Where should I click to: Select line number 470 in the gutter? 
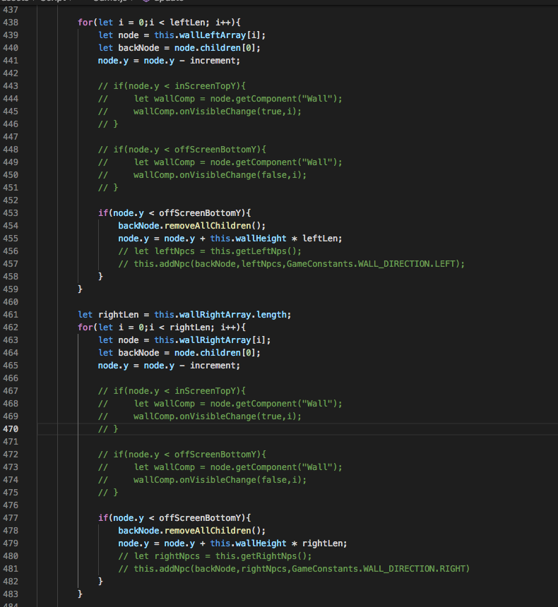(11, 429)
